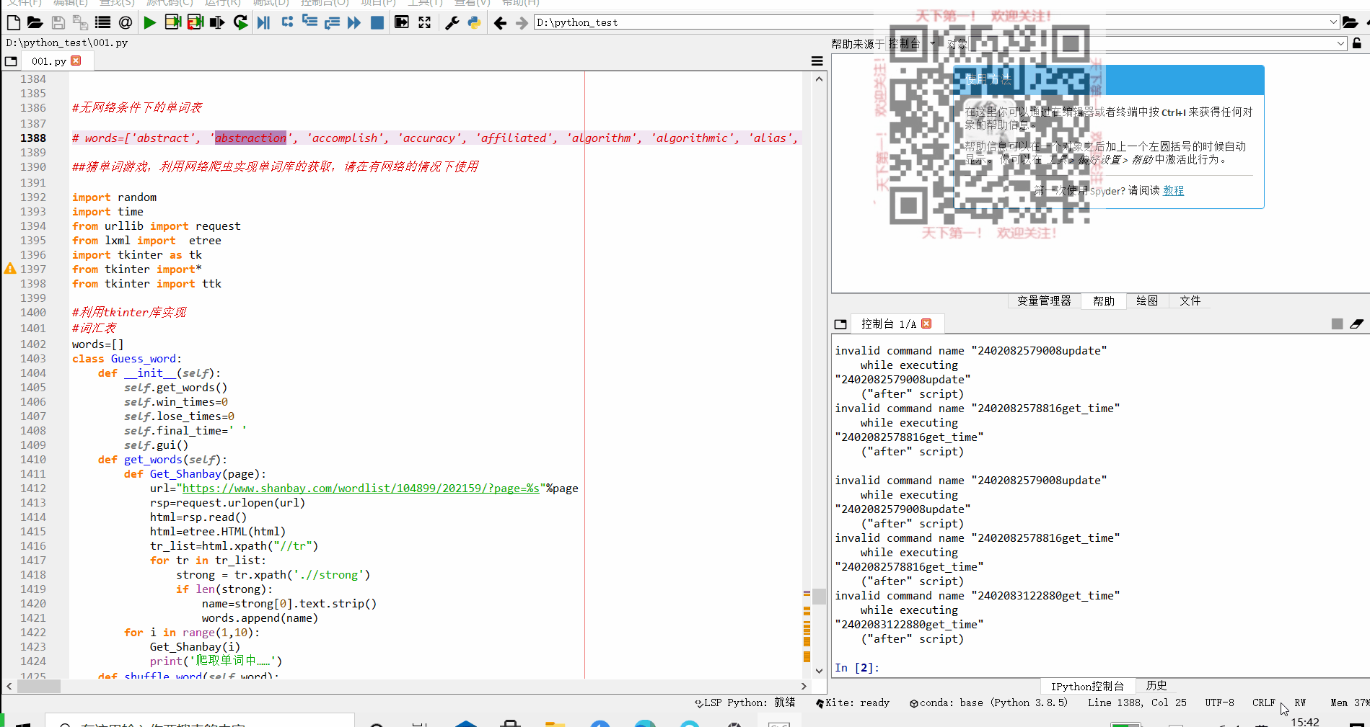The image size is (1370, 727).
Task: Toggle the help pane lock icon
Action: click(x=1357, y=43)
